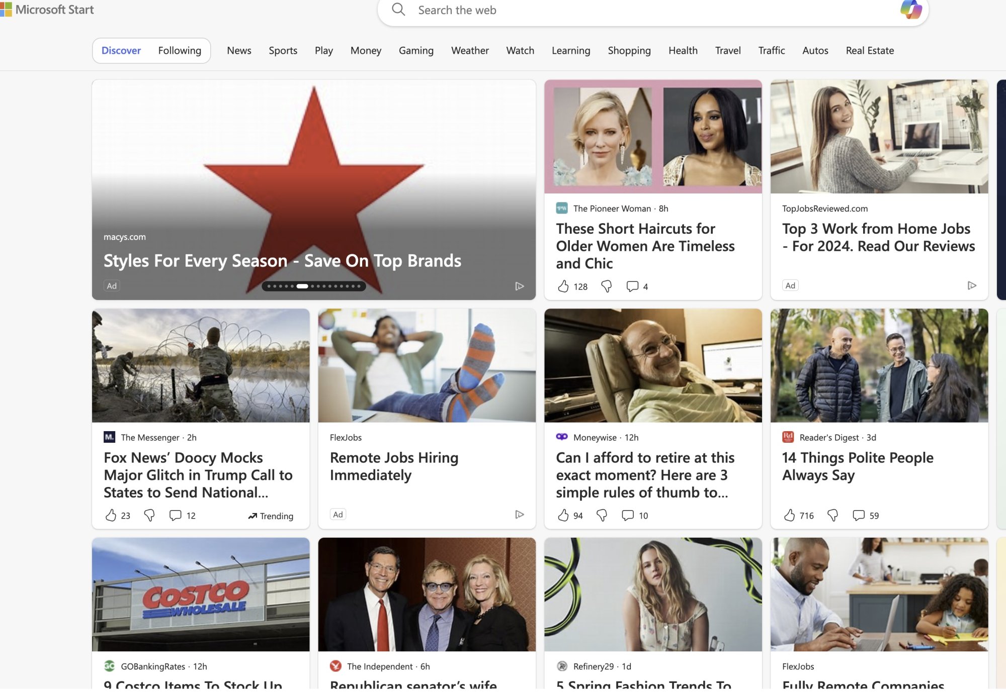Click the carousel pagination dots on Macy's ad
Screen dimensions: 1006x692
point(314,286)
